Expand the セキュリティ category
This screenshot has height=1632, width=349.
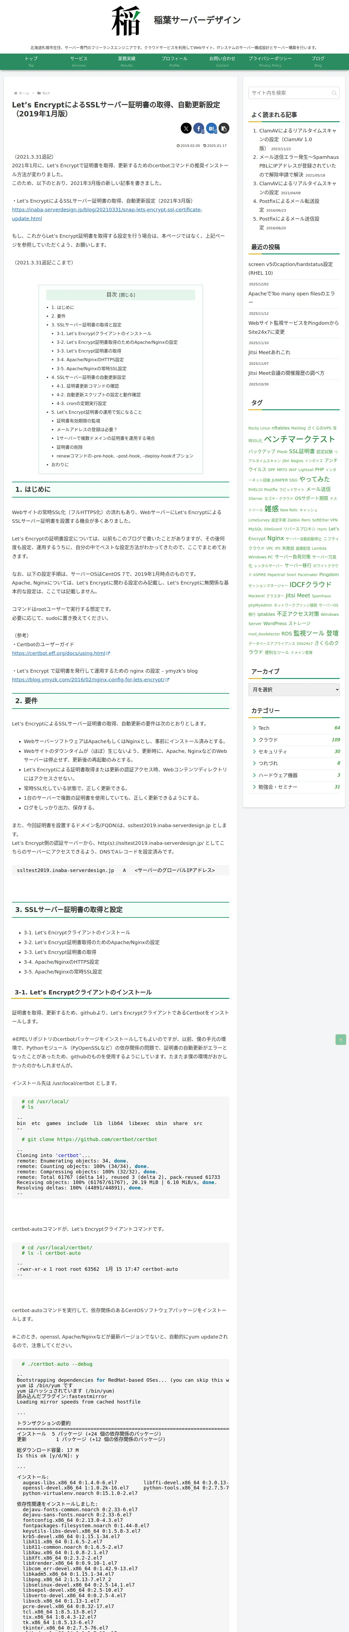pos(294,751)
